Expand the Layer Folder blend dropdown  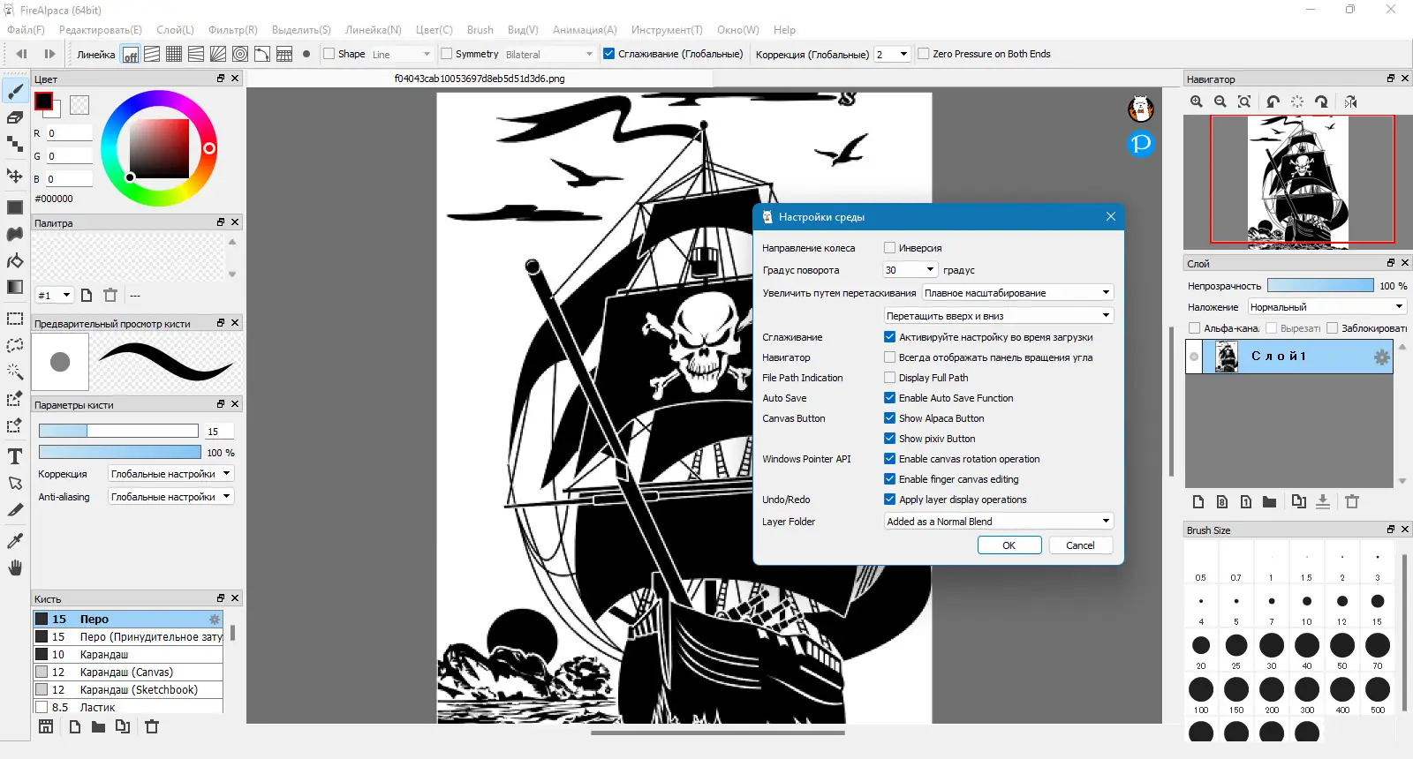click(x=999, y=522)
